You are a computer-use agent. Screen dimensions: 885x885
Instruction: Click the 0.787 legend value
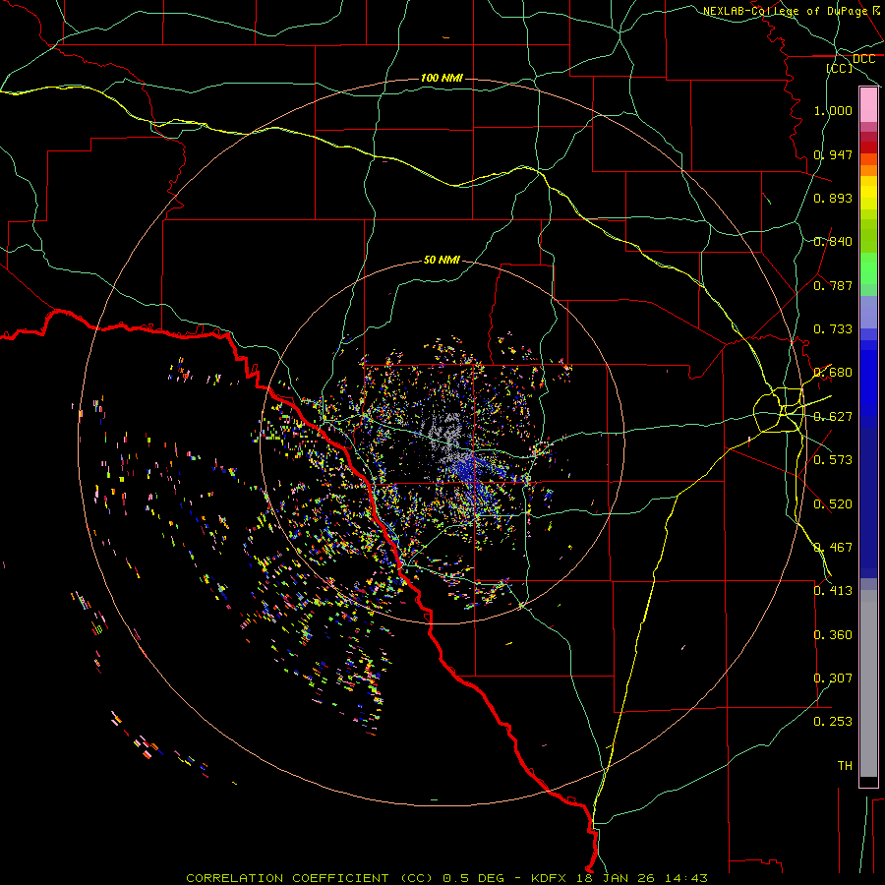tap(833, 285)
